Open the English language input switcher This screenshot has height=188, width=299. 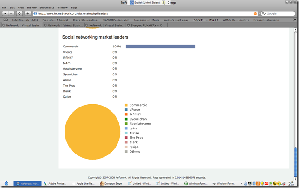click(x=145, y=3)
